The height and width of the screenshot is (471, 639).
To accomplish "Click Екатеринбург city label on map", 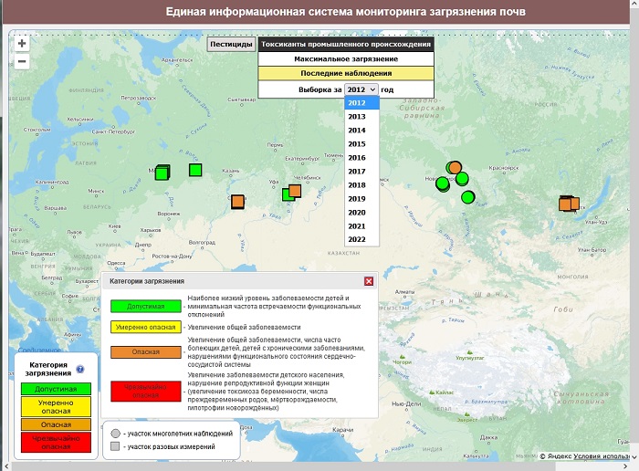I will coord(302,159).
